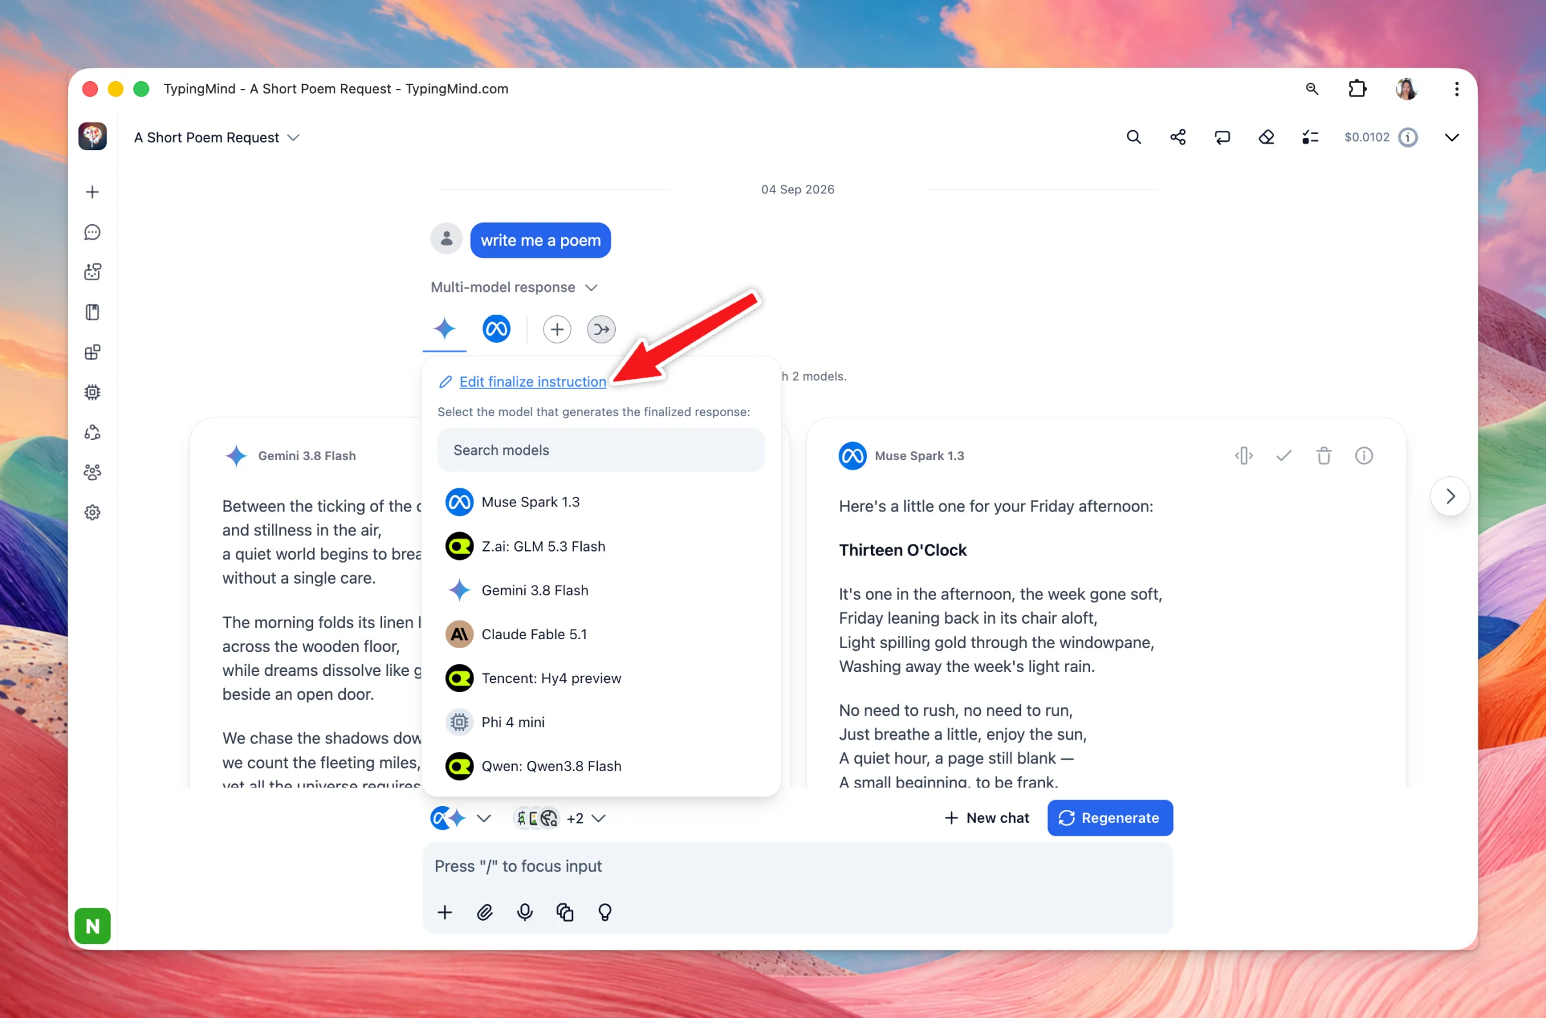
Task: Show info for Muse Spark 1.3 response
Action: [x=1364, y=456]
